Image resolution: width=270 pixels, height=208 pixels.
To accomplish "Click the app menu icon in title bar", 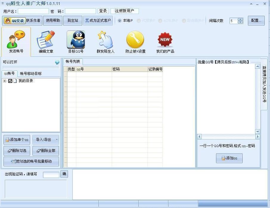I will pos(3,3).
